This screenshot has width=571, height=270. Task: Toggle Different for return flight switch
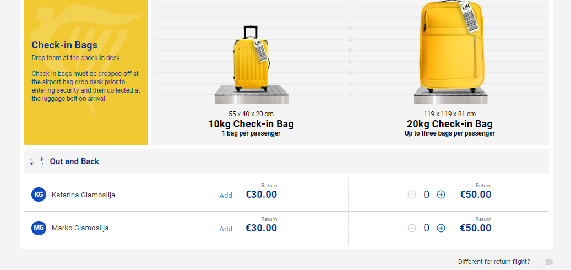[x=546, y=262]
